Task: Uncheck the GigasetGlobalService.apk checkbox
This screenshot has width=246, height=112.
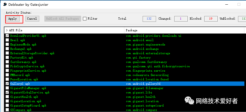Action: tap(7, 92)
